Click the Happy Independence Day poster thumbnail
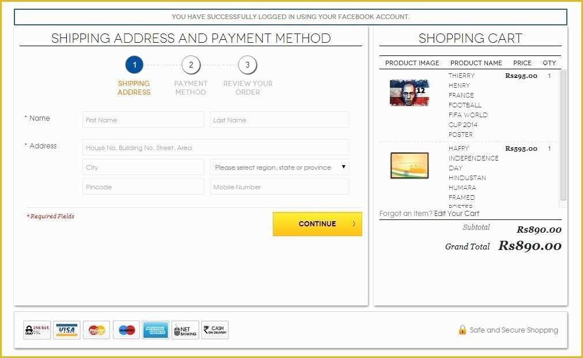Image resolution: width=583 pixels, height=358 pixels. tap(409, 166)
